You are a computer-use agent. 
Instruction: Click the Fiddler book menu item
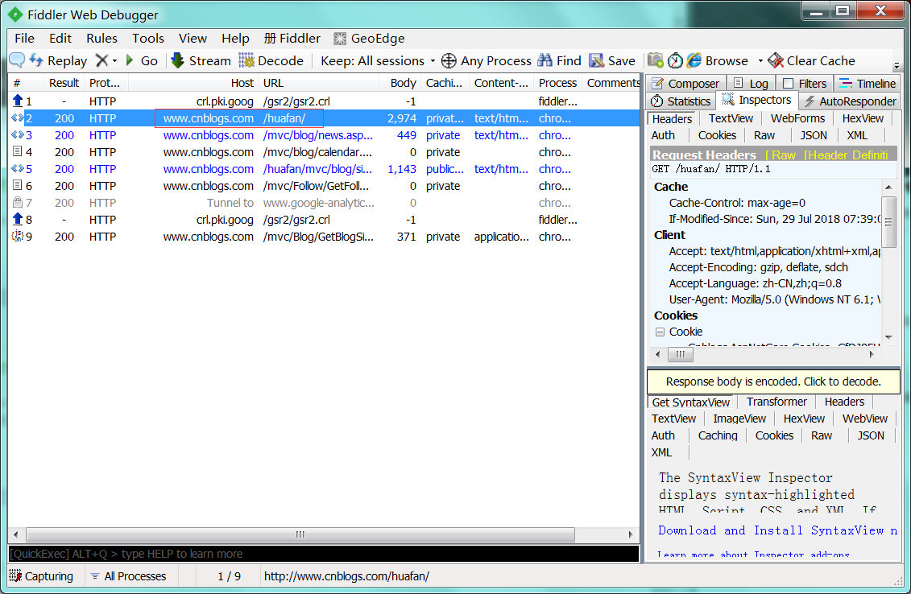click(292, 39)
